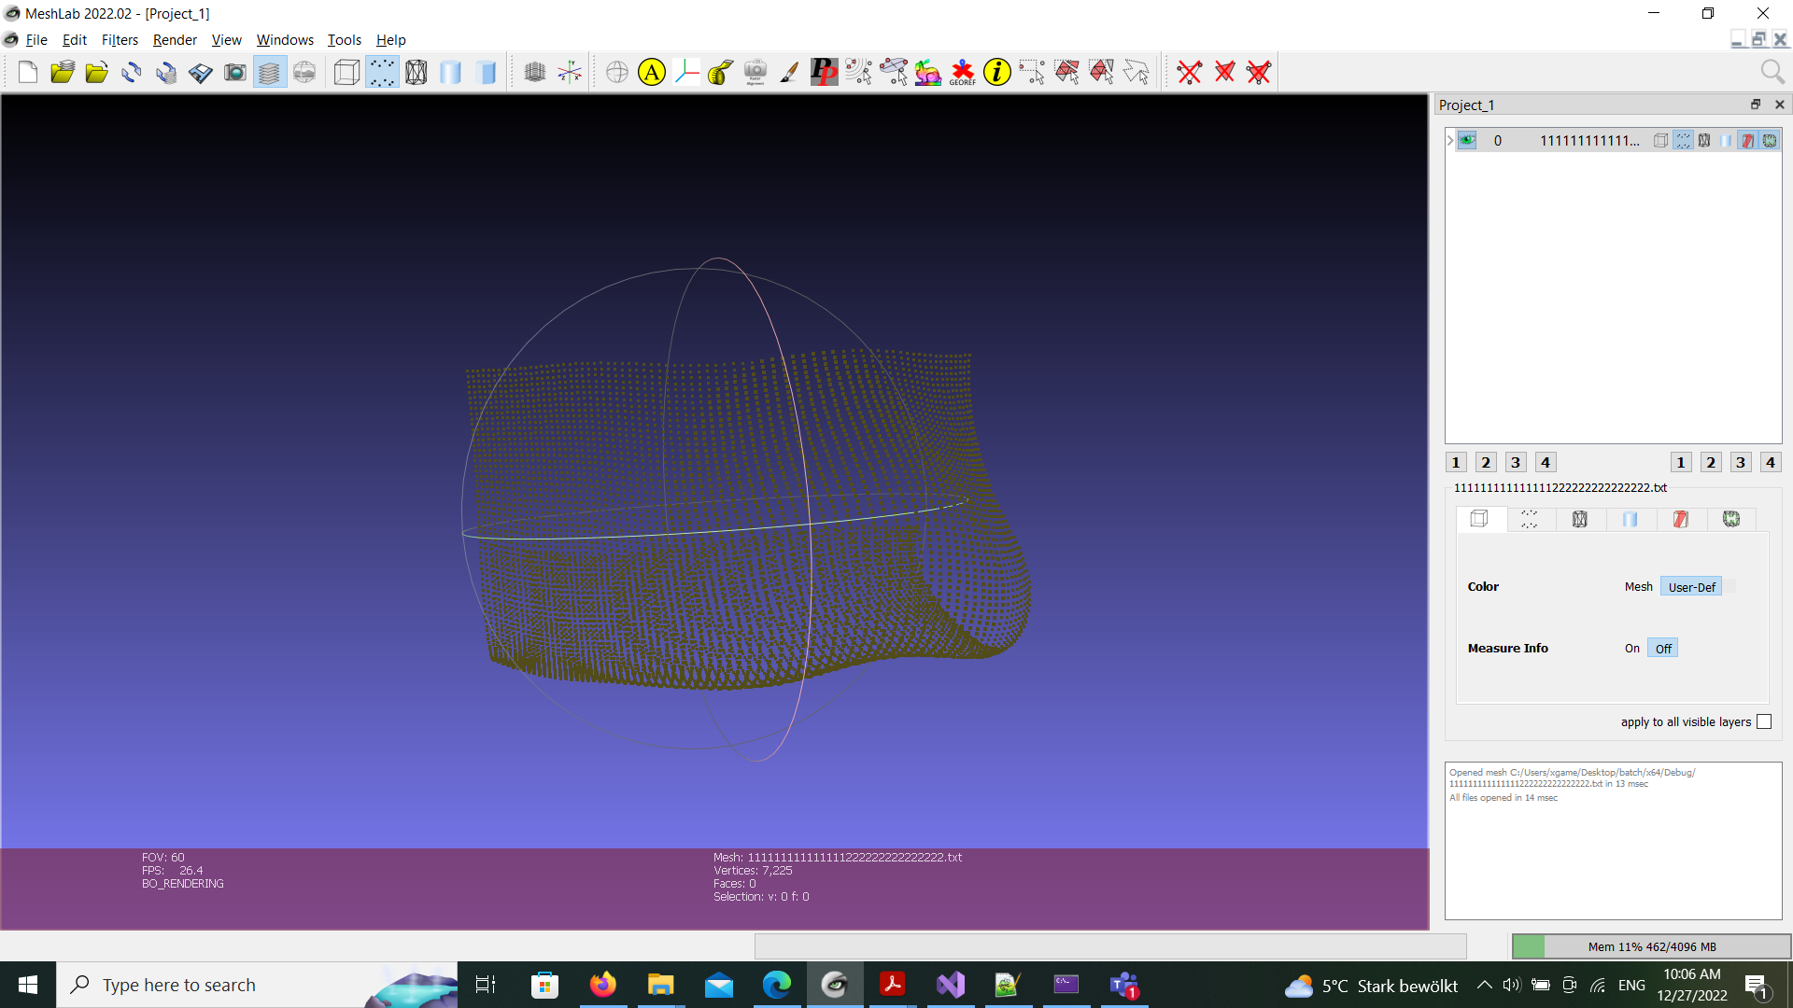Image resolution: width=1793 pixels, height=1008 pixels.
Task: Switch to the fill surface render tab
Action: pos(1631,519)
